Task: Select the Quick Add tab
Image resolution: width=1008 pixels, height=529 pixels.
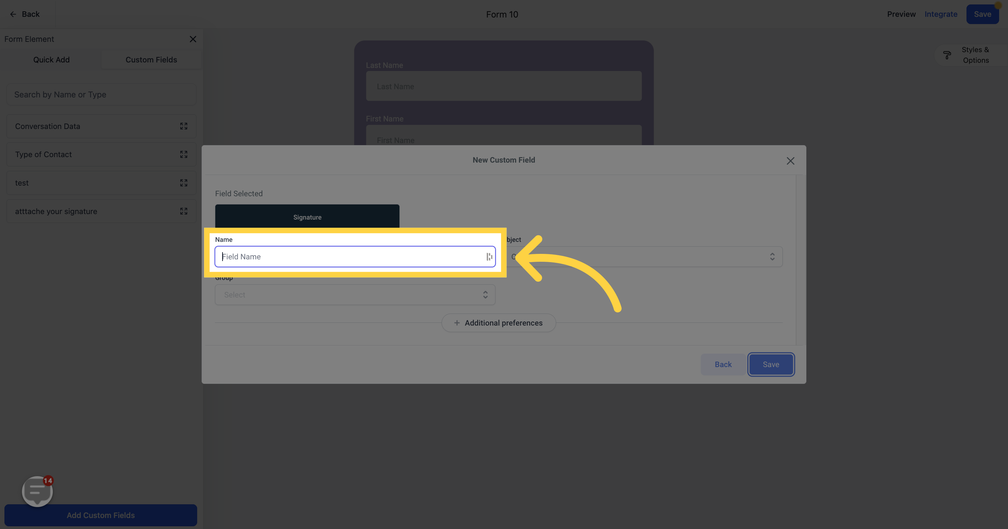Action: 51,59
